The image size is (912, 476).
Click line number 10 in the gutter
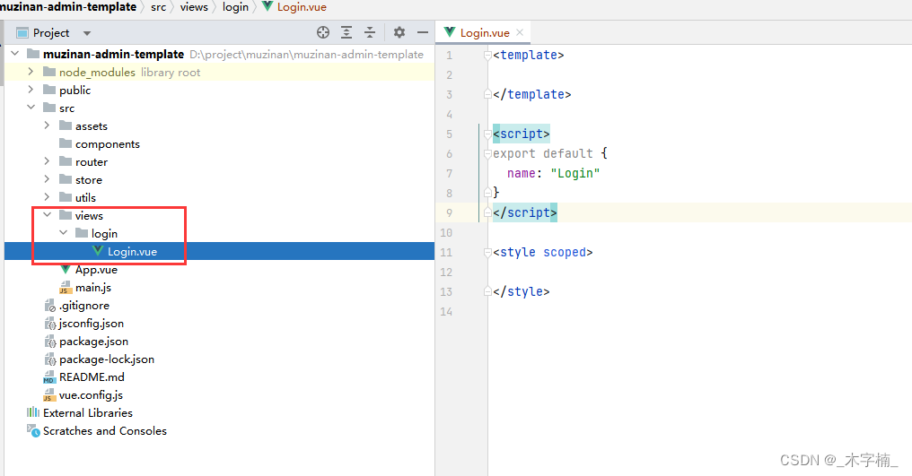click(446, 232)
